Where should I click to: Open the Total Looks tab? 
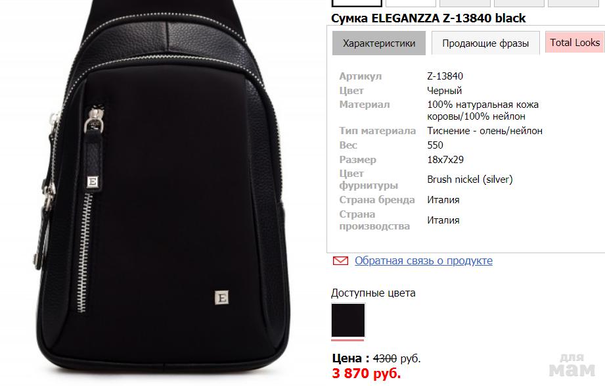[x=575, y=43]
